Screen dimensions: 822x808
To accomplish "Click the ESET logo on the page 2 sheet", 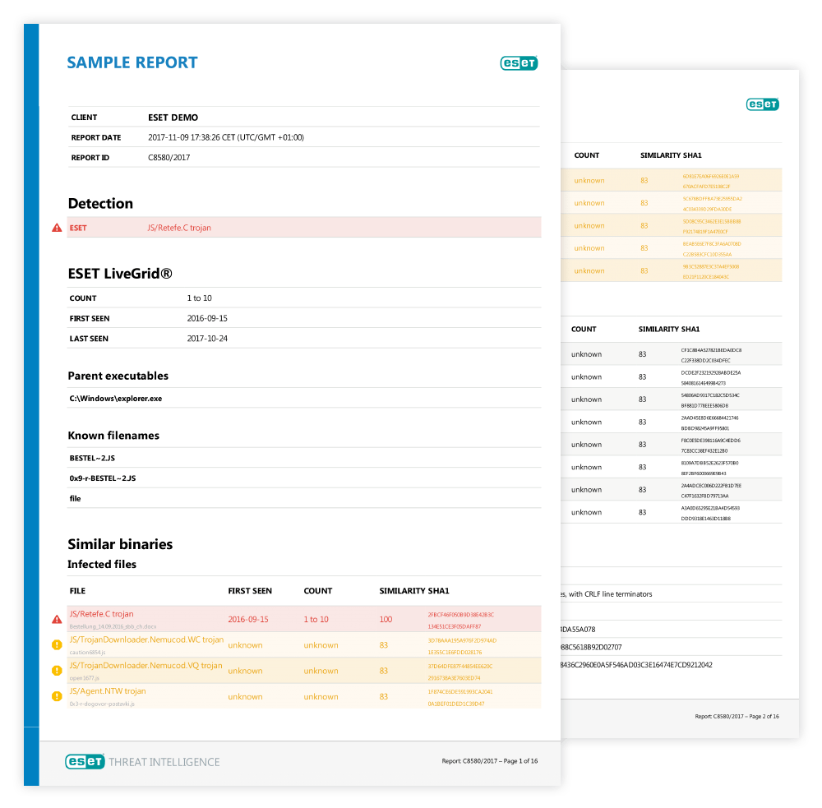I will click(x=762, y=104).
